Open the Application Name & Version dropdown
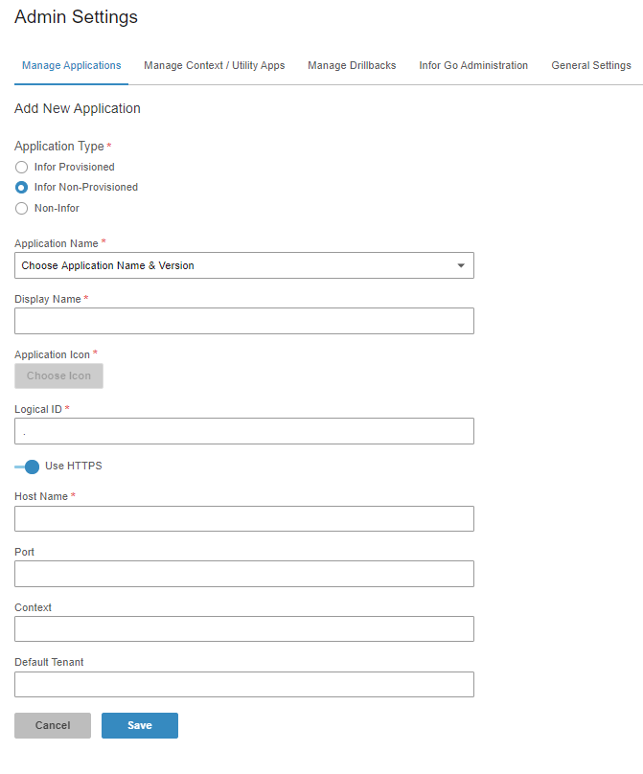 click(x=244, y=265)
